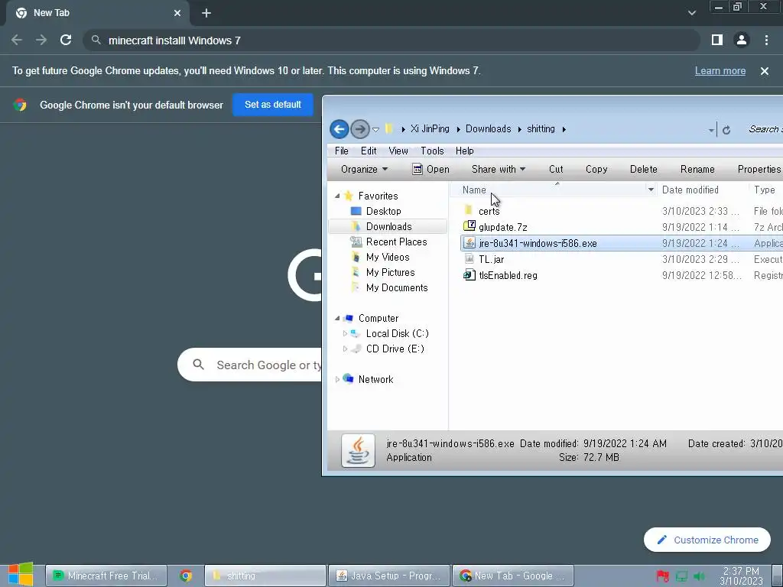Click large Java icon in details pane
This screenshot has height=587, width=783.
(x=358, y=450)
